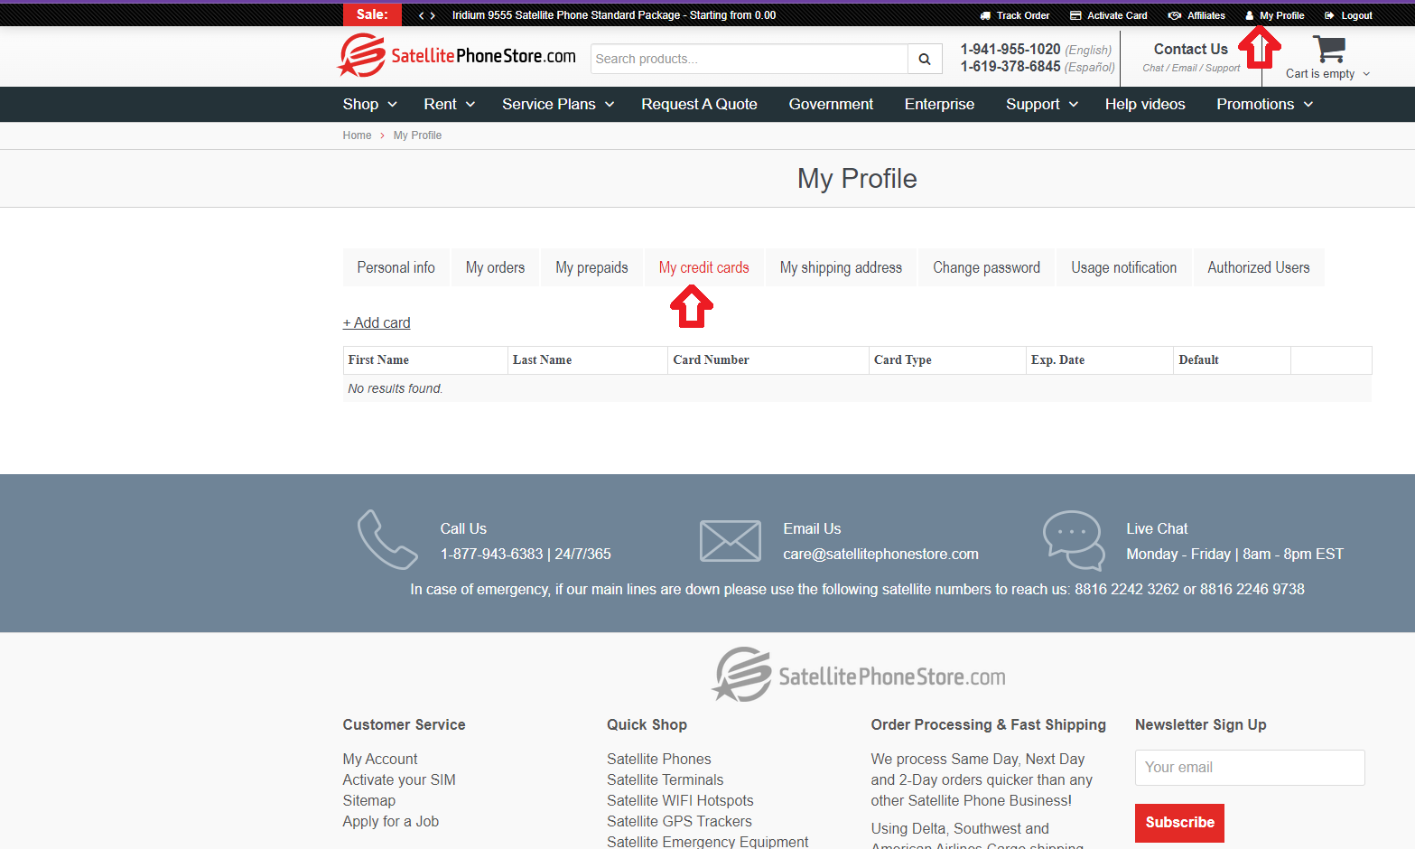The width and height of the screenshot is (1415, 849).
Task: Click the + Add card link
Action: [377, 322]
